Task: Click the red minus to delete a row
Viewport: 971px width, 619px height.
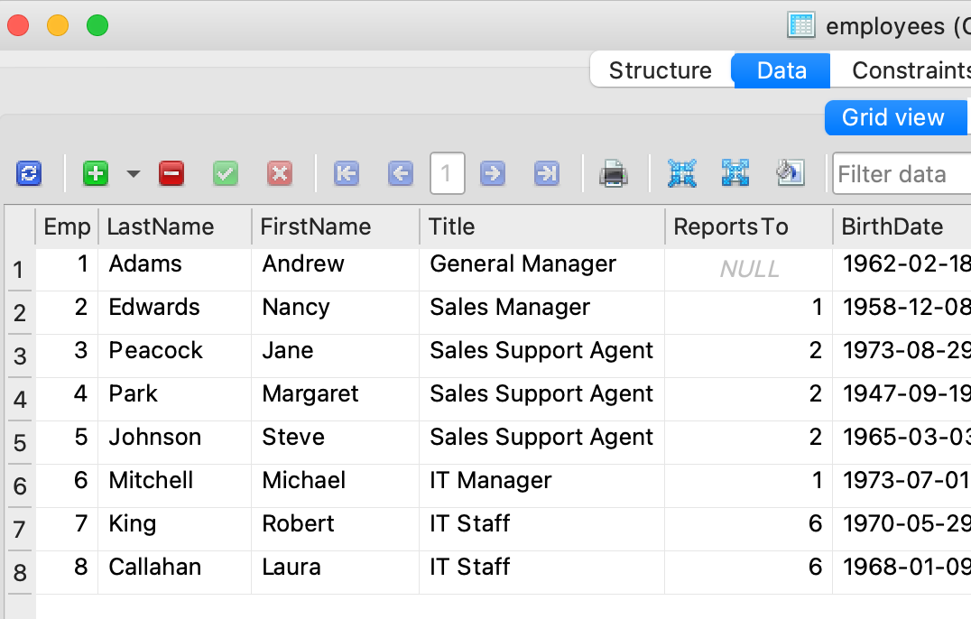Action: pyautogui.click(x=171, y=173)
